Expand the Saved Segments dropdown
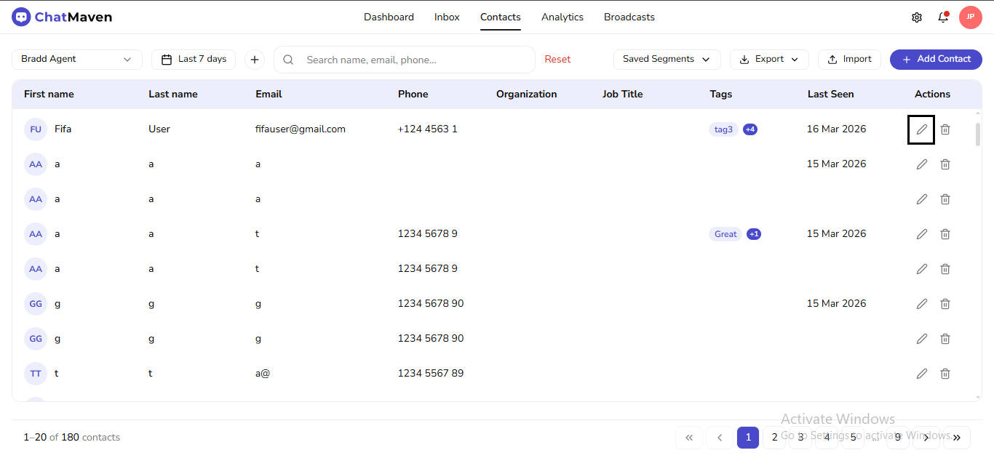The width and height of the screenshot is (994, 466). [x=667, y=59]
